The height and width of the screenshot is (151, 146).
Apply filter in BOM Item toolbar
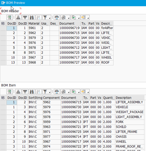tap(45, 91)
